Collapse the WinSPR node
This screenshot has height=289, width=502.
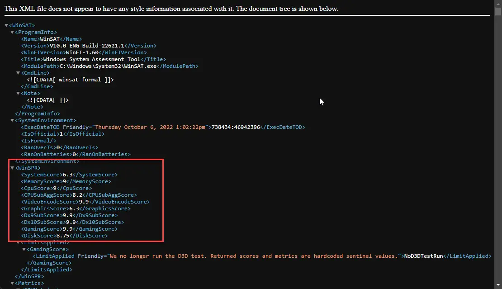point(12,168)
